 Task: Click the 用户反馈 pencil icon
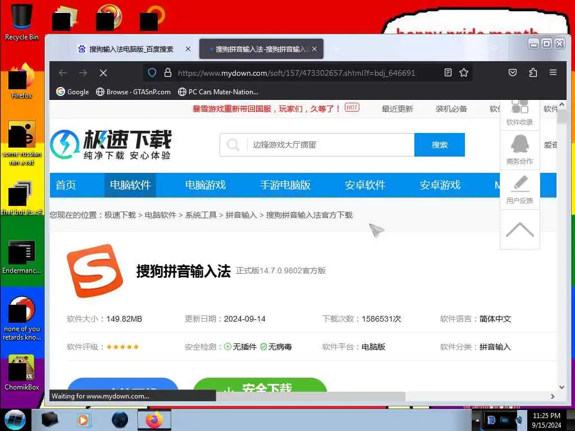click(x=519, y=190)
